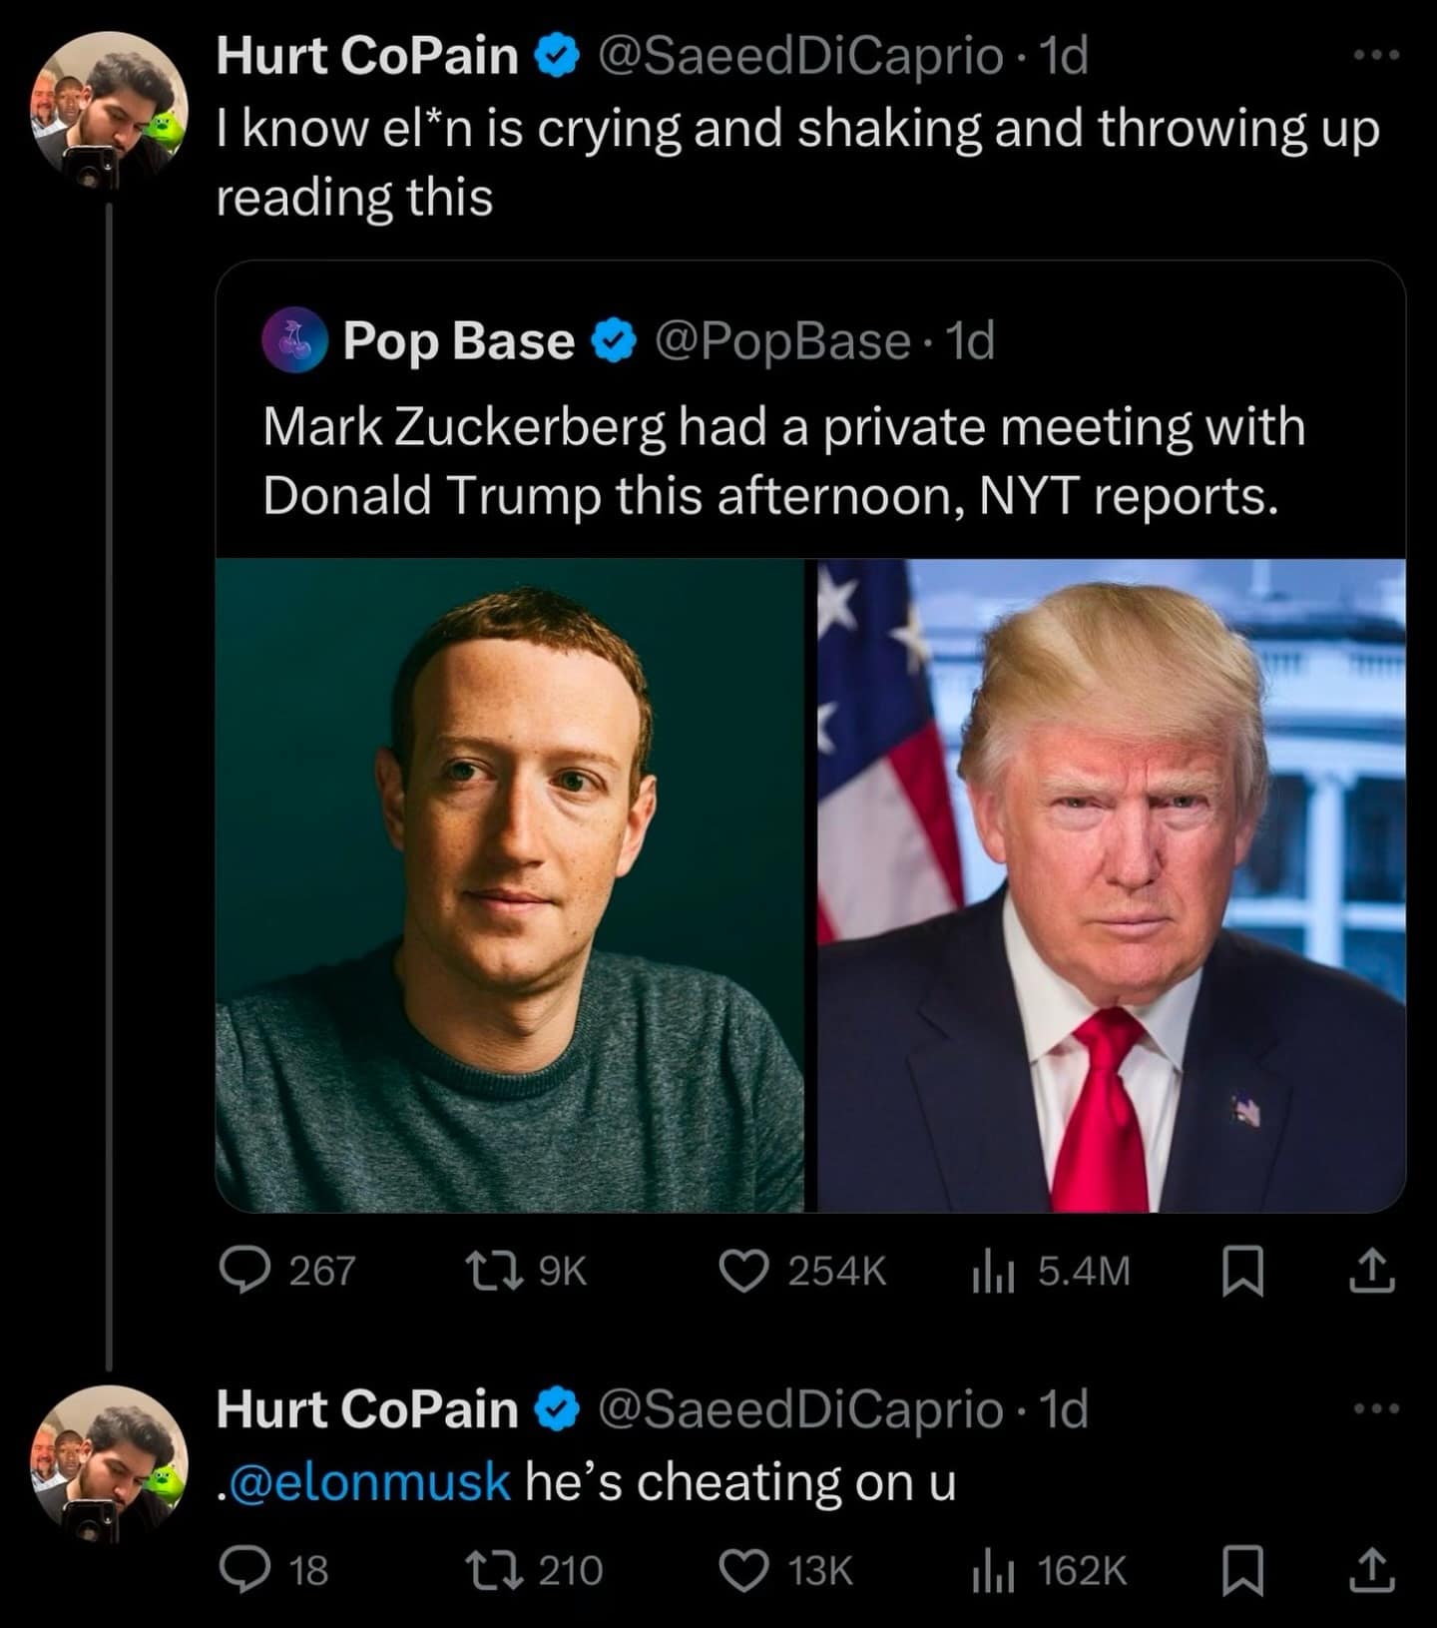This screenshot has height=1628, width=1437.
Task: Reply to the 'he's cheating on u' tweet
Action: tap(239, 1570)
